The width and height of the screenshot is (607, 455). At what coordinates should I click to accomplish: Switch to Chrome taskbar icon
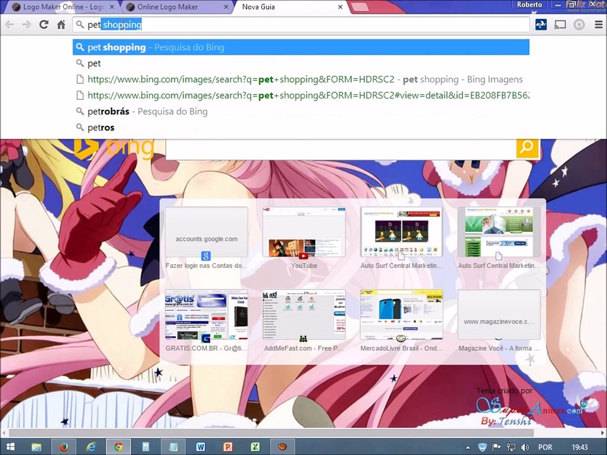pos(118,447)
